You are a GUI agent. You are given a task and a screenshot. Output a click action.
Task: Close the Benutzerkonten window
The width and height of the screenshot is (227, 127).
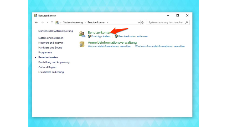pos(187,15)
